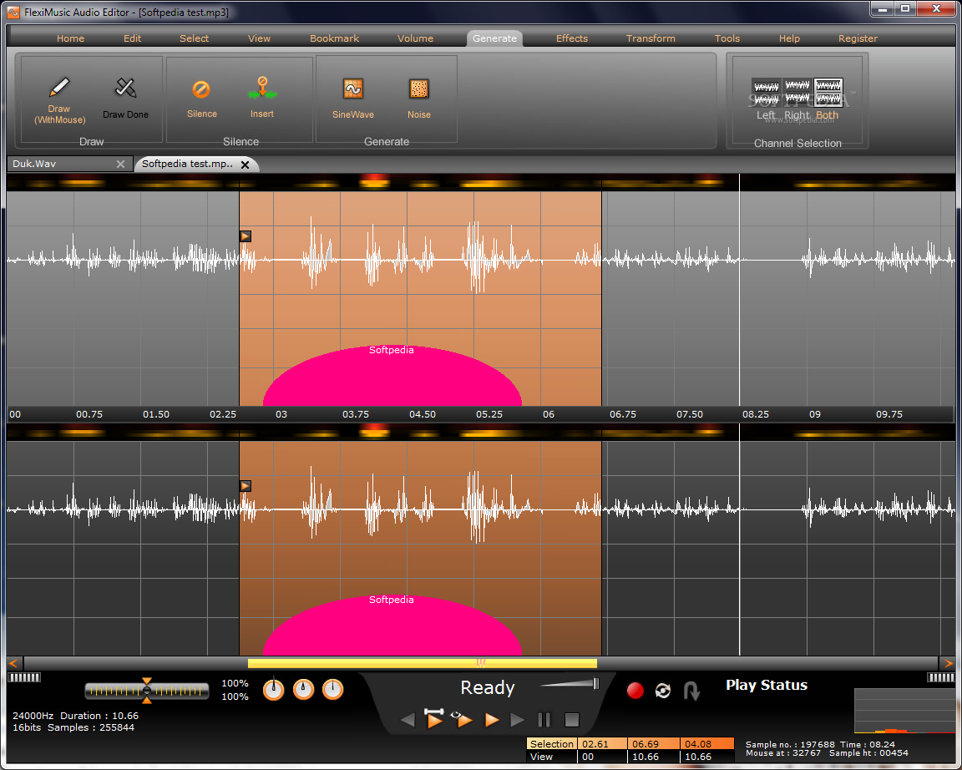The width and height of the screenshot is (962, 770).
Task: Switch to the View tab
Action: click(x=259, y=38)
